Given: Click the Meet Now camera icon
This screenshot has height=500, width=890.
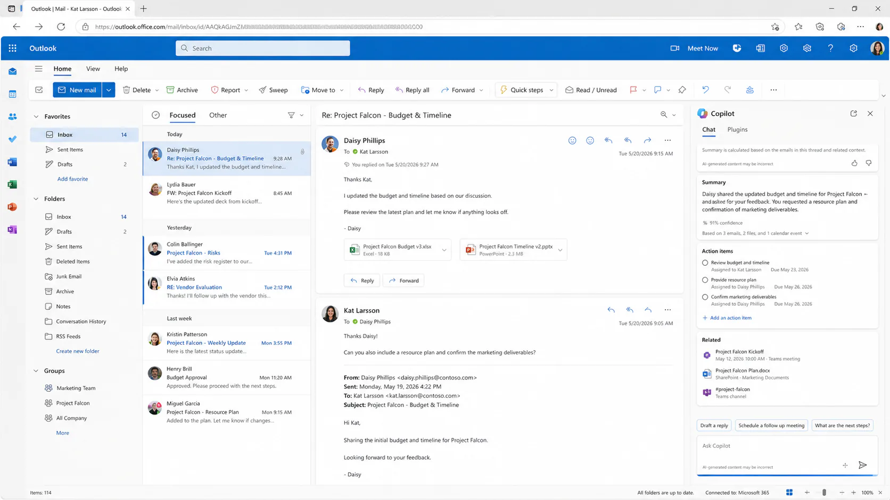Looking at the screenshot, I should [x=674, y=48].
